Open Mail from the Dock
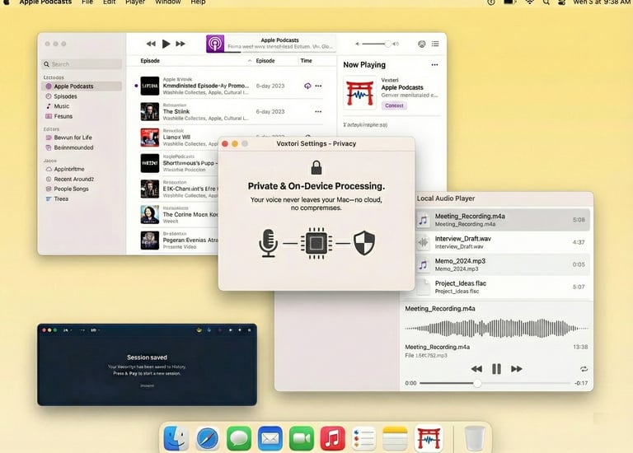633x453 pixels. tap(270, 438)
